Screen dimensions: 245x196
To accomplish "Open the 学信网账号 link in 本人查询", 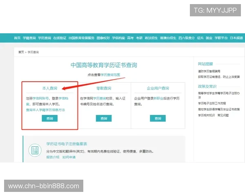I will (40, 98).
